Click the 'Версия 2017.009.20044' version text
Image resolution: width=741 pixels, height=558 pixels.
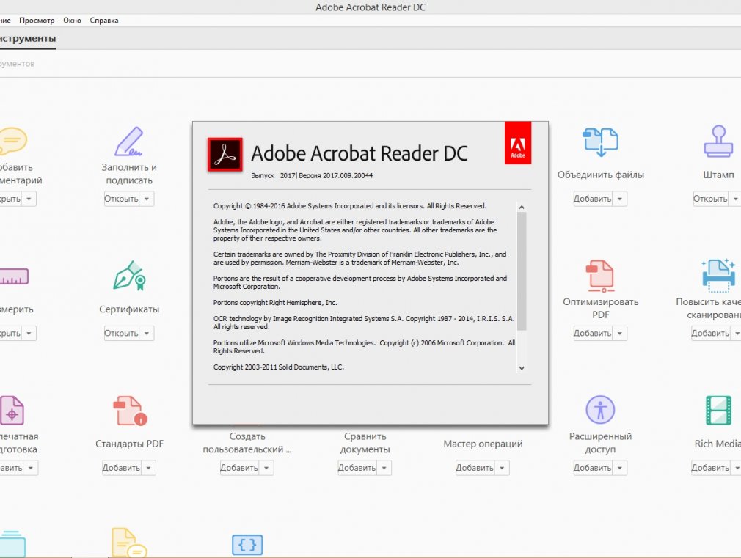click(x=335, y=176)
